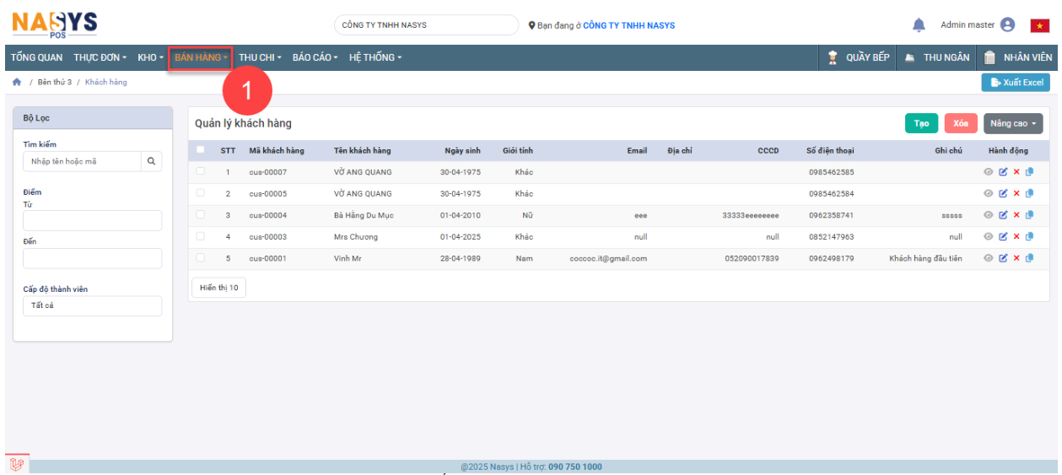Click the green Tạo button
1062x475 pixels.
(x=921, y=124)
